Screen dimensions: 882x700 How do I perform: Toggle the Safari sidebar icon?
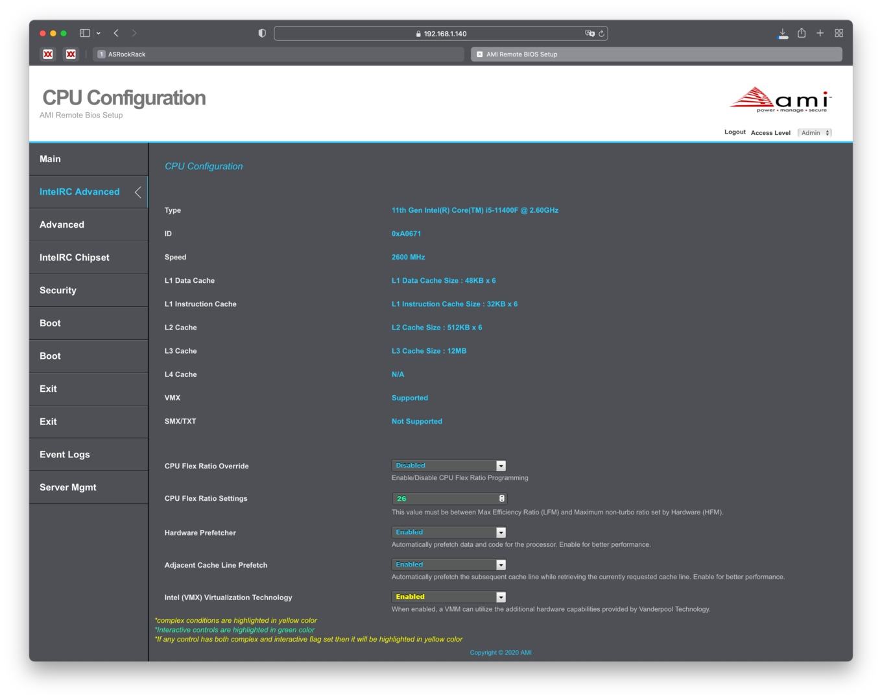84,33
